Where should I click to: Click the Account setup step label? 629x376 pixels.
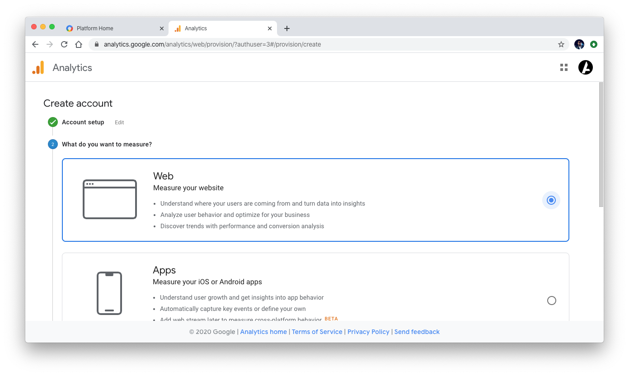coord(83,122)
